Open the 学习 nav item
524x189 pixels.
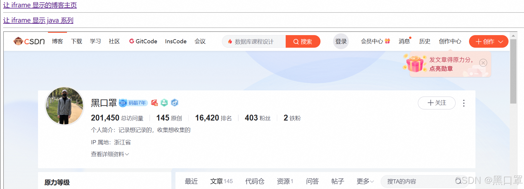pos(95,41)
